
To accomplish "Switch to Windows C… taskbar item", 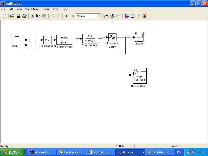I will coord(42,152).
